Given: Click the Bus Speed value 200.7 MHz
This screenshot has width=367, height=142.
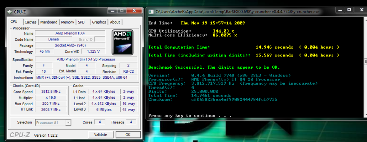Looking at the screenshot, I should pyautogui.click(x=50, y=103).
